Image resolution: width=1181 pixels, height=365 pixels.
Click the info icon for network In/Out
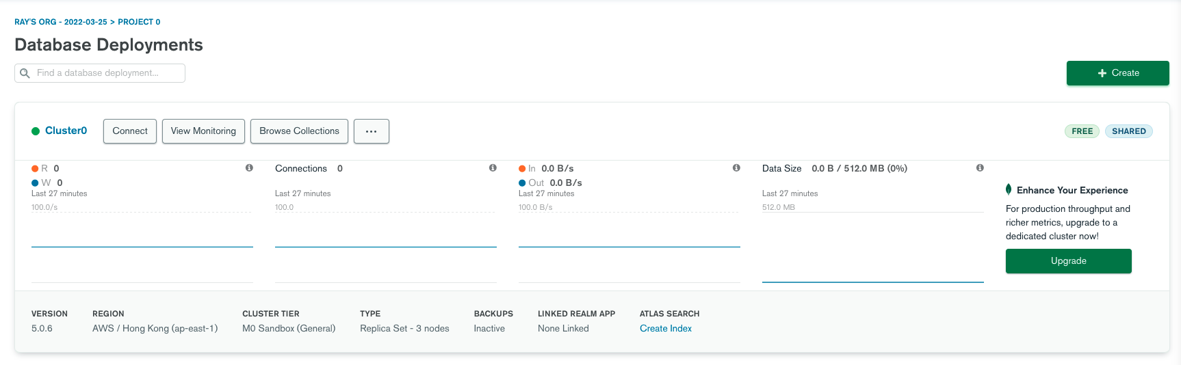(736, 168)
